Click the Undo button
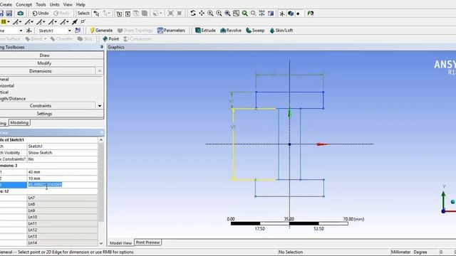456x256 pixels. coord(41,14)
